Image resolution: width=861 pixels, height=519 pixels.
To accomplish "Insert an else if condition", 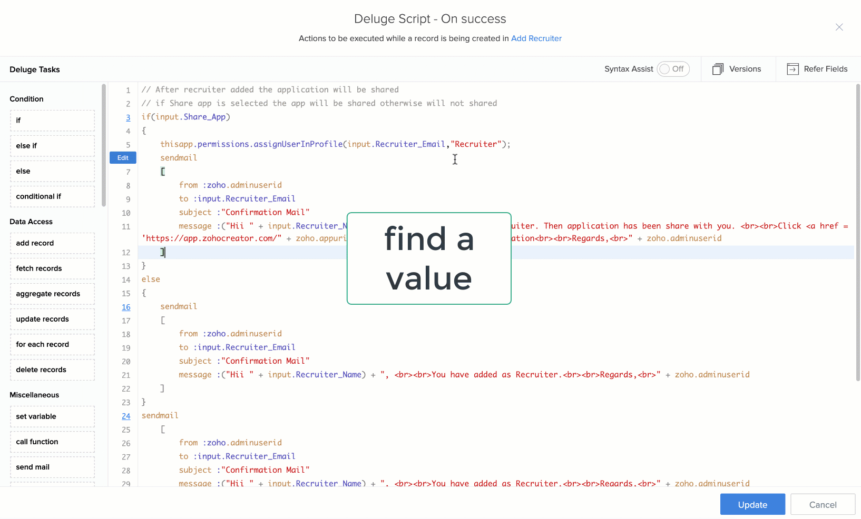I will click(52, 145).
